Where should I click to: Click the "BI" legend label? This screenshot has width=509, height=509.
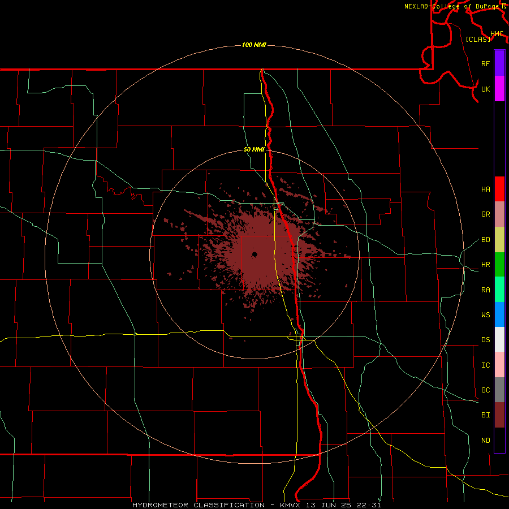(485, 415)
